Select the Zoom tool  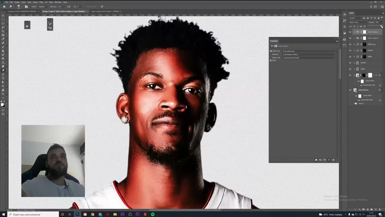point(3,94)
